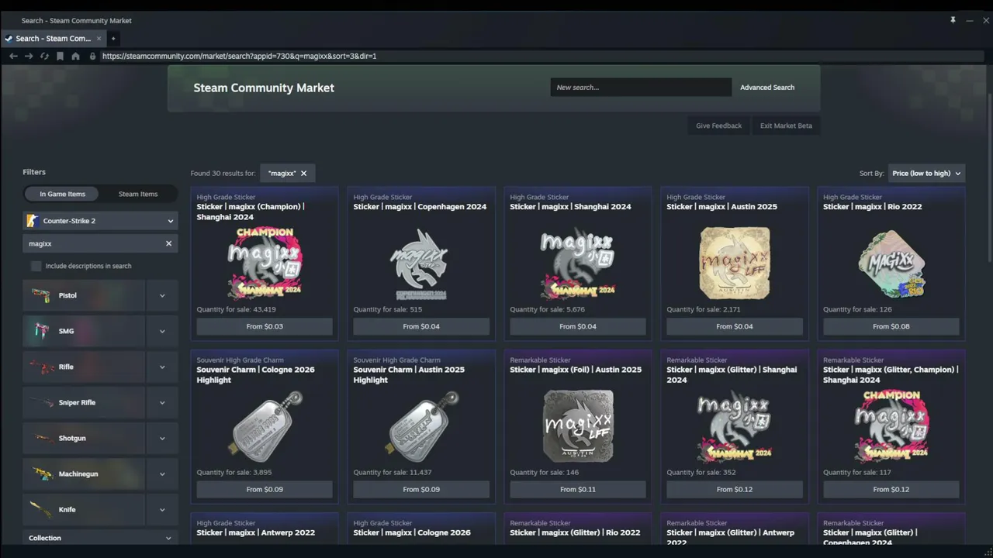Open Sticker magixx Shanghai 2024 title
This screenshot has width=993, height=558.
click(x=570, y=207)
